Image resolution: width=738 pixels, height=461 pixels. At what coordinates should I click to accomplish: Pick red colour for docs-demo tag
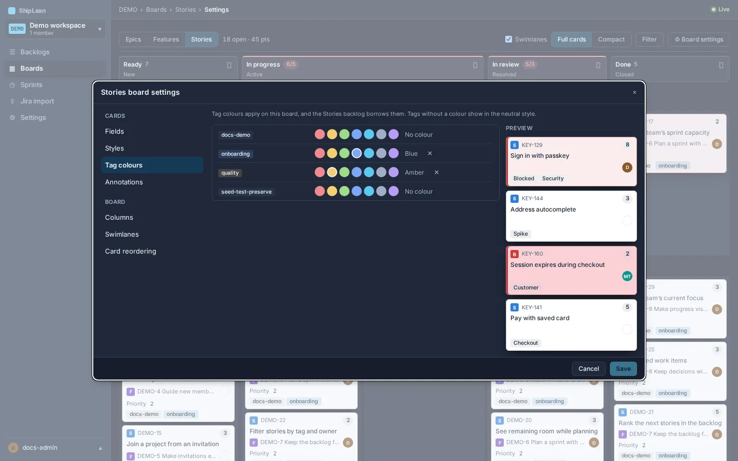point(320,135)
